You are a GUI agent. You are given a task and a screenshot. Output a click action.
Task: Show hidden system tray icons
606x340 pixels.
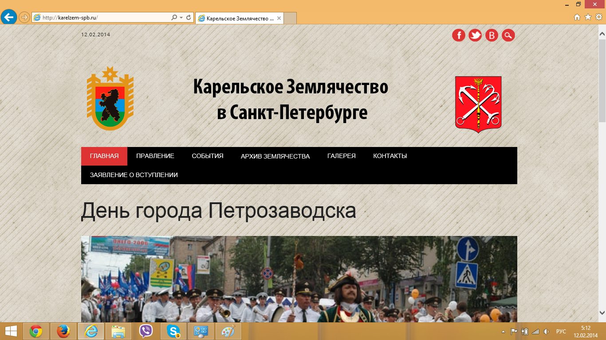(x=503, y=332)
